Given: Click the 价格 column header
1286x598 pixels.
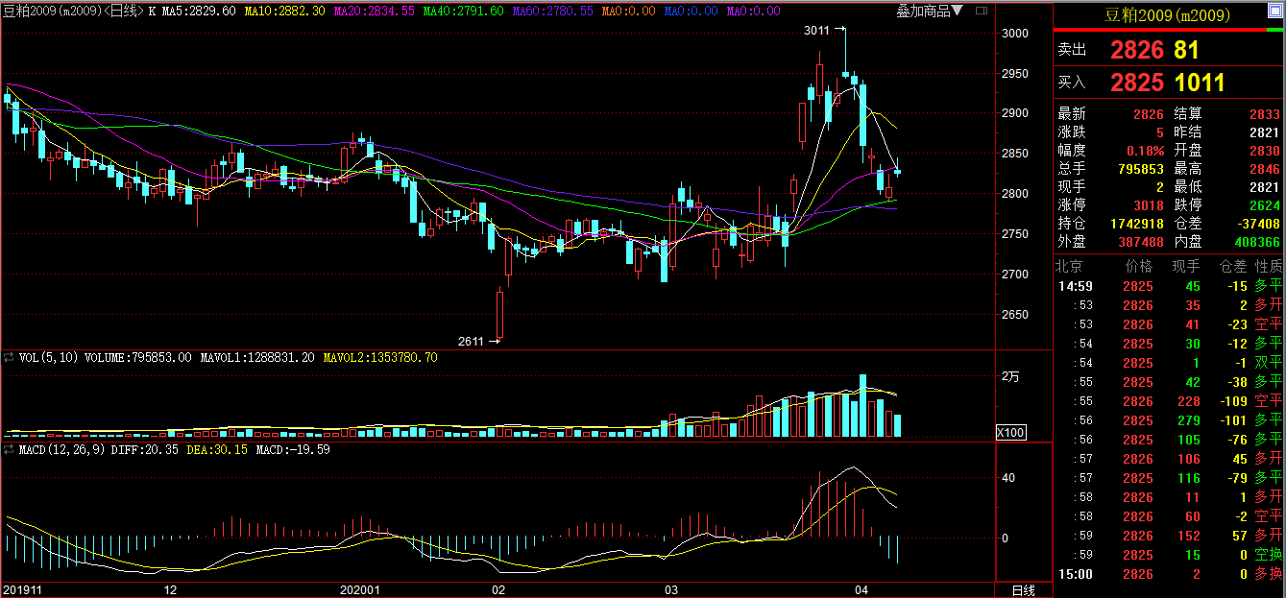Looking at the screenshot, I should pos(1138,266).
